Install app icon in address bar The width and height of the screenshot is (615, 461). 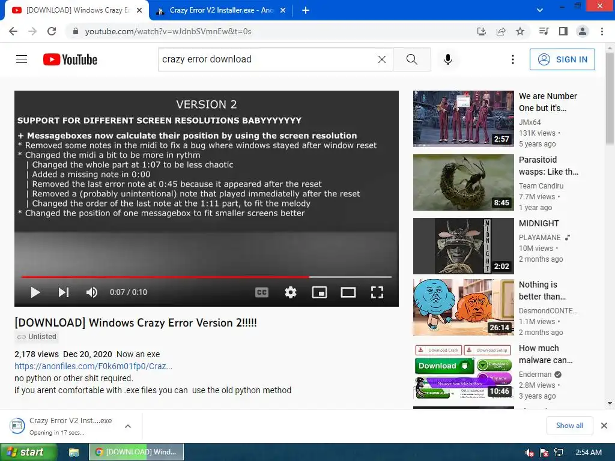click(x=482, y=31)
